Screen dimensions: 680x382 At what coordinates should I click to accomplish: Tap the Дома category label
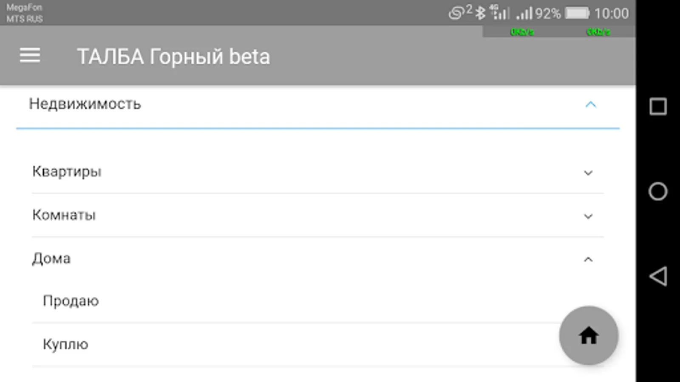tap(51, 258)
